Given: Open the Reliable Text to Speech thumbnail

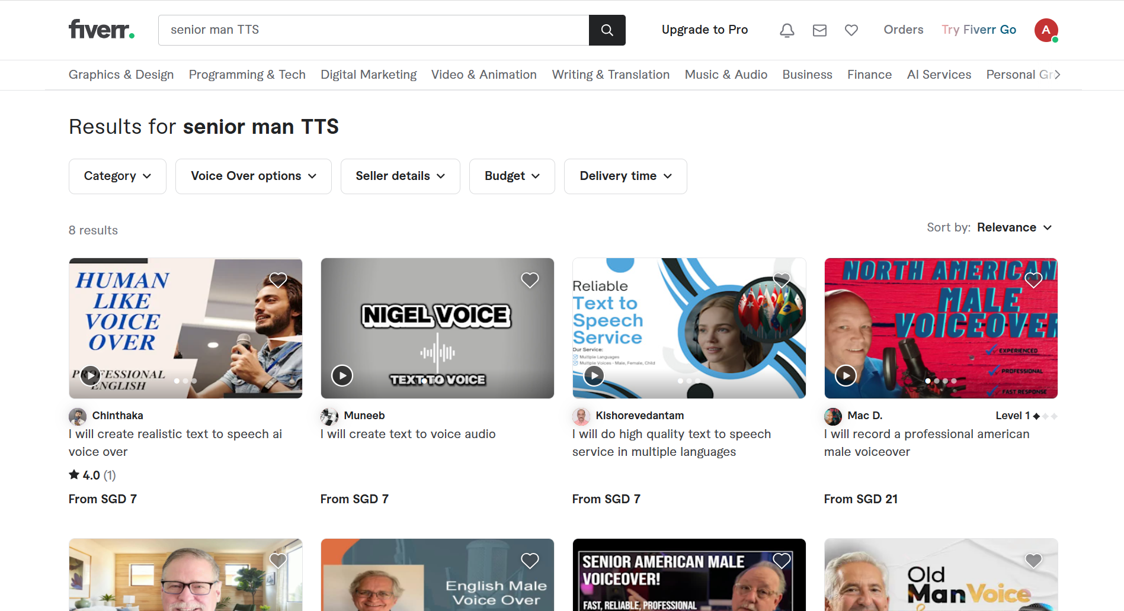Looking at the screenshot, I should pos(689,328).
